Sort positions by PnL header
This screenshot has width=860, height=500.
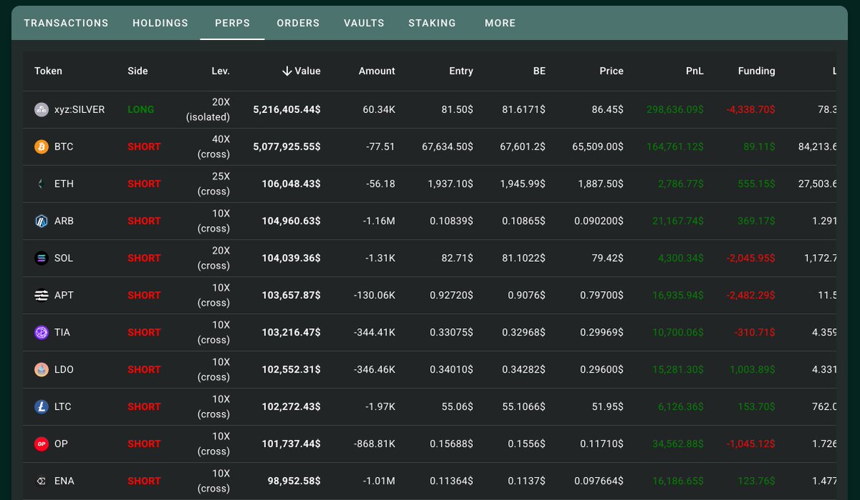(694, 71)
